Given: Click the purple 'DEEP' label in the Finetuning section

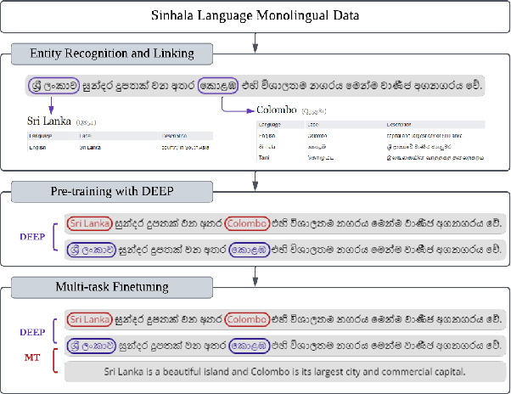Looking at the screenshot, I should point(32,332).
